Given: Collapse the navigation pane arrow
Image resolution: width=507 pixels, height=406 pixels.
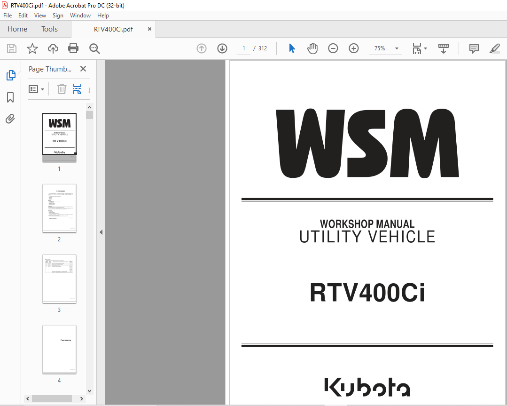Looking at the screenshot, I should pyautogui.click(x=101, y=232).
